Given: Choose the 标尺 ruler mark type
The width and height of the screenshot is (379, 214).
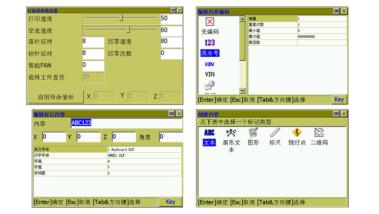Looking at the screenshot, I should pos(275,137).
